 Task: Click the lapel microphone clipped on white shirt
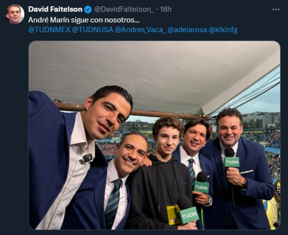point(88,157)
